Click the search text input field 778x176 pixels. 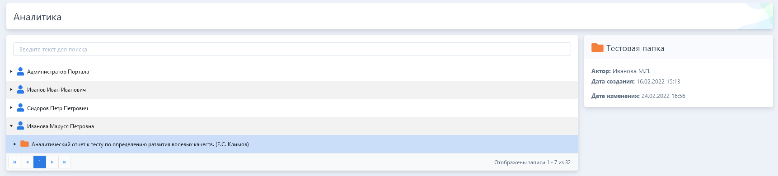(292, 49)
